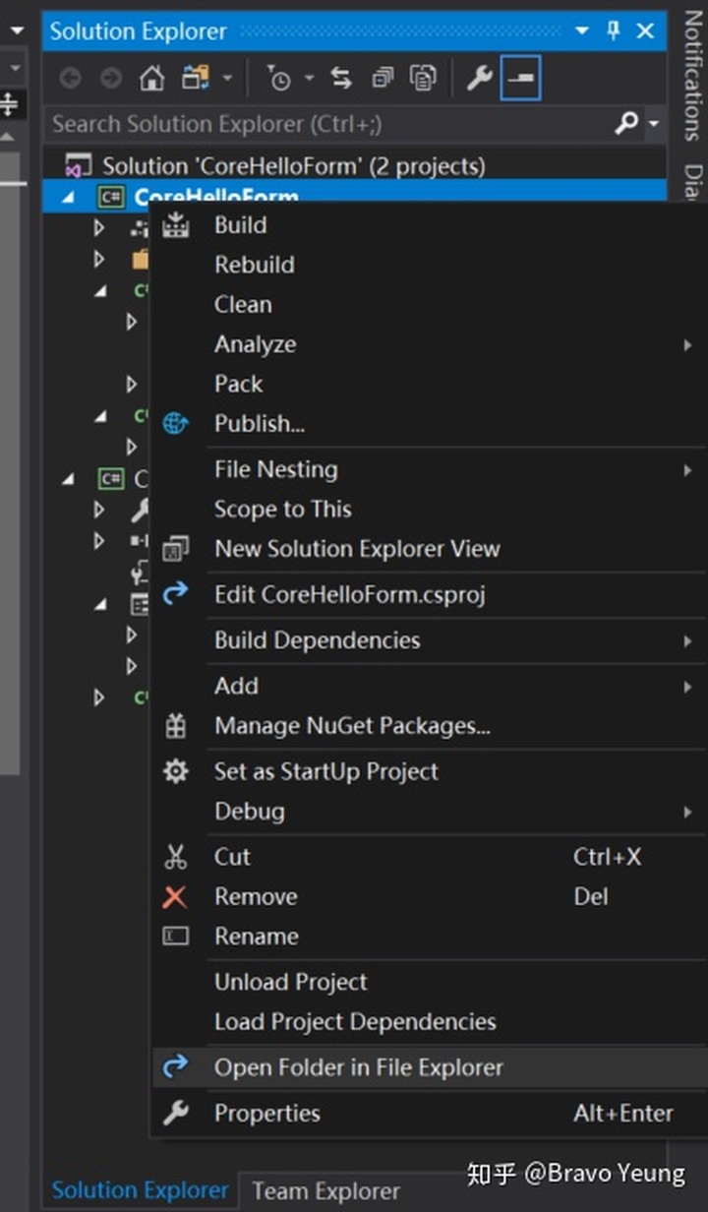
Task: Click the Back navigation arrow in toolbar
Action: (70, 79)
